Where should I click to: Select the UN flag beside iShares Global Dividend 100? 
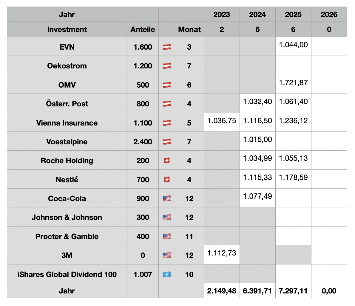[x=167, y=274]
